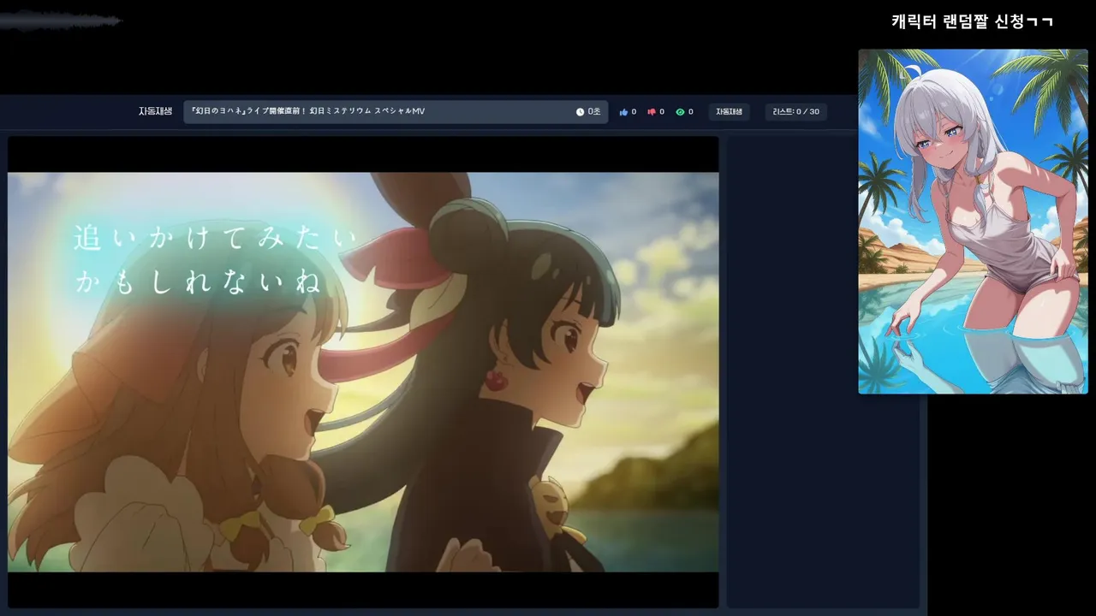Click the silver-haired character beach image

pos(973,222)
